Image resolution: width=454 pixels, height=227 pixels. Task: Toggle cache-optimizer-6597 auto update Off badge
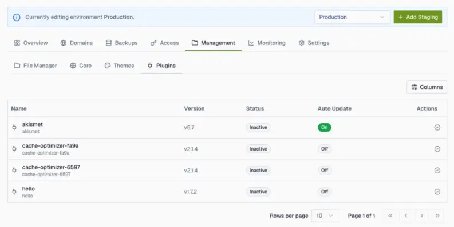(x=325, y=170)
